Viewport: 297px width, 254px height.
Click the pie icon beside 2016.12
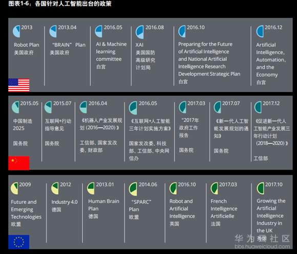[x=260, y=31]
